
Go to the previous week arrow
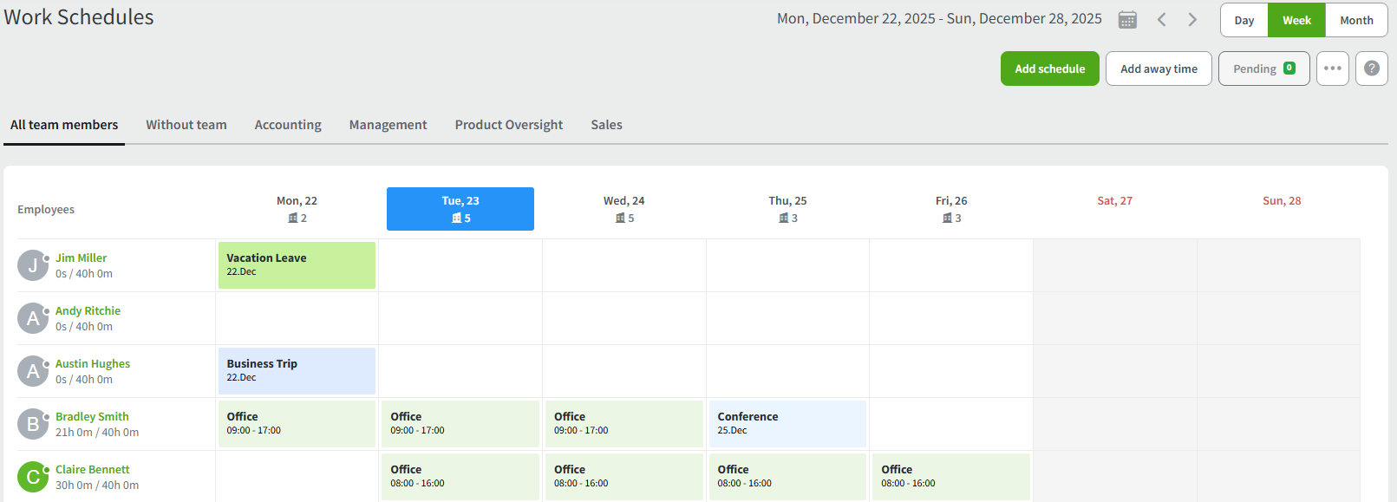1161,20
